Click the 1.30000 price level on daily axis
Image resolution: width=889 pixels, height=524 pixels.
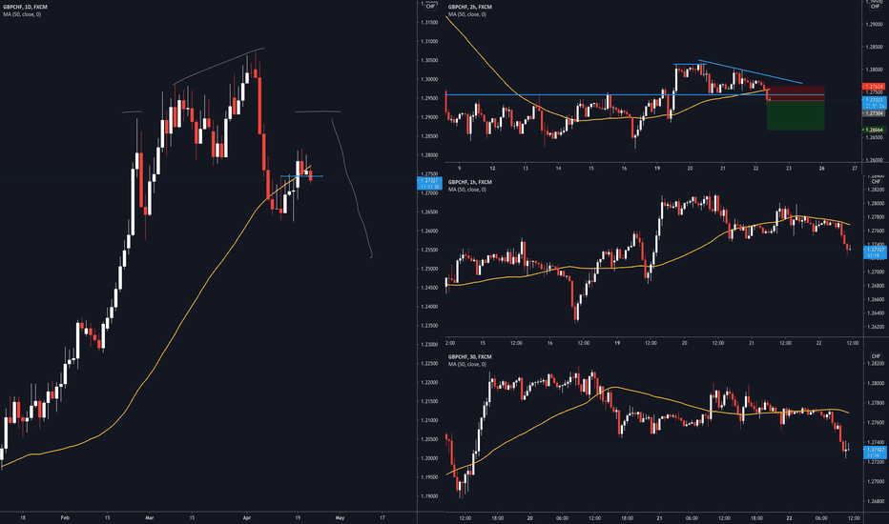[428, 79]
